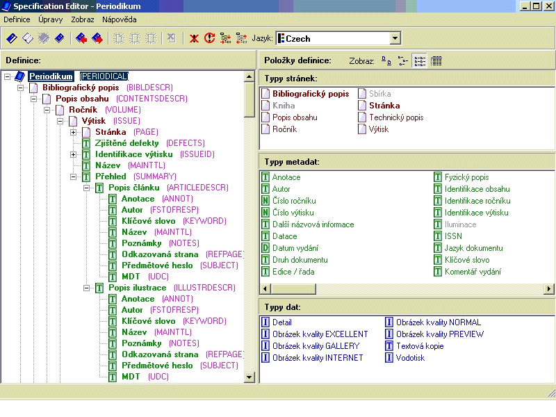Screen dimensions: 556x417
Task: Click the Vodotisk I icon
Action: [x=389, y=357]
